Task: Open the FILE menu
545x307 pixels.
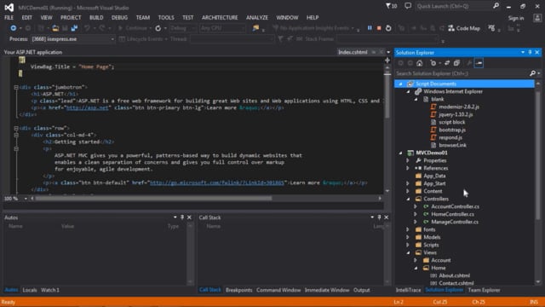Action: click(x=9, y=17)
